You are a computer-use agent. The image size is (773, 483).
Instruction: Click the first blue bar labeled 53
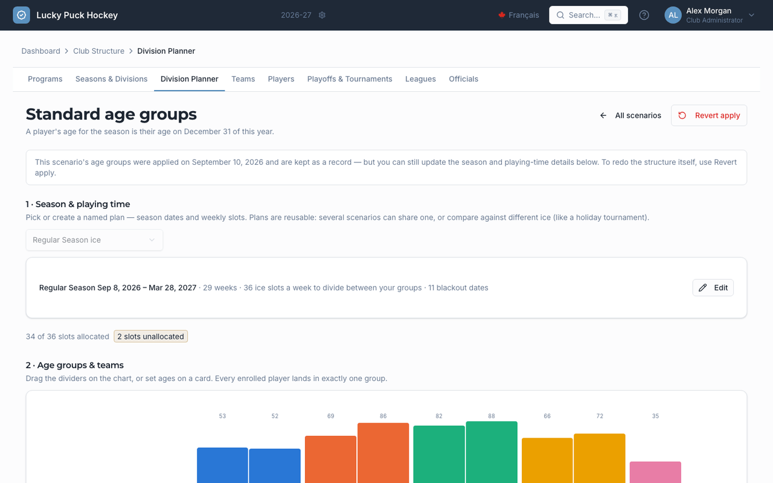point(222,465)
